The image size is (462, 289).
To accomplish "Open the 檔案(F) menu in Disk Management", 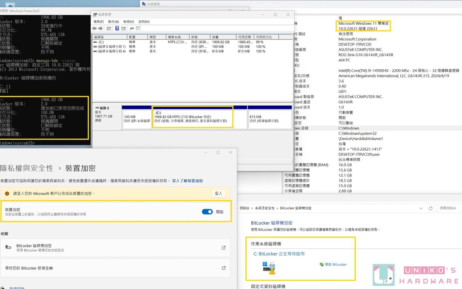I will (99, 22).
